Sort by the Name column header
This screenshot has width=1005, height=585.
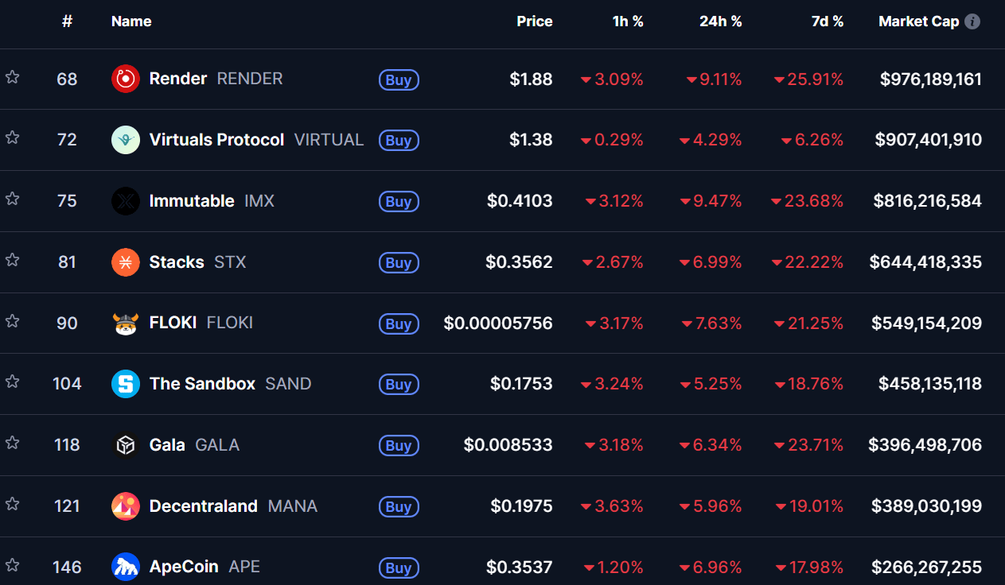pos(131,21)
